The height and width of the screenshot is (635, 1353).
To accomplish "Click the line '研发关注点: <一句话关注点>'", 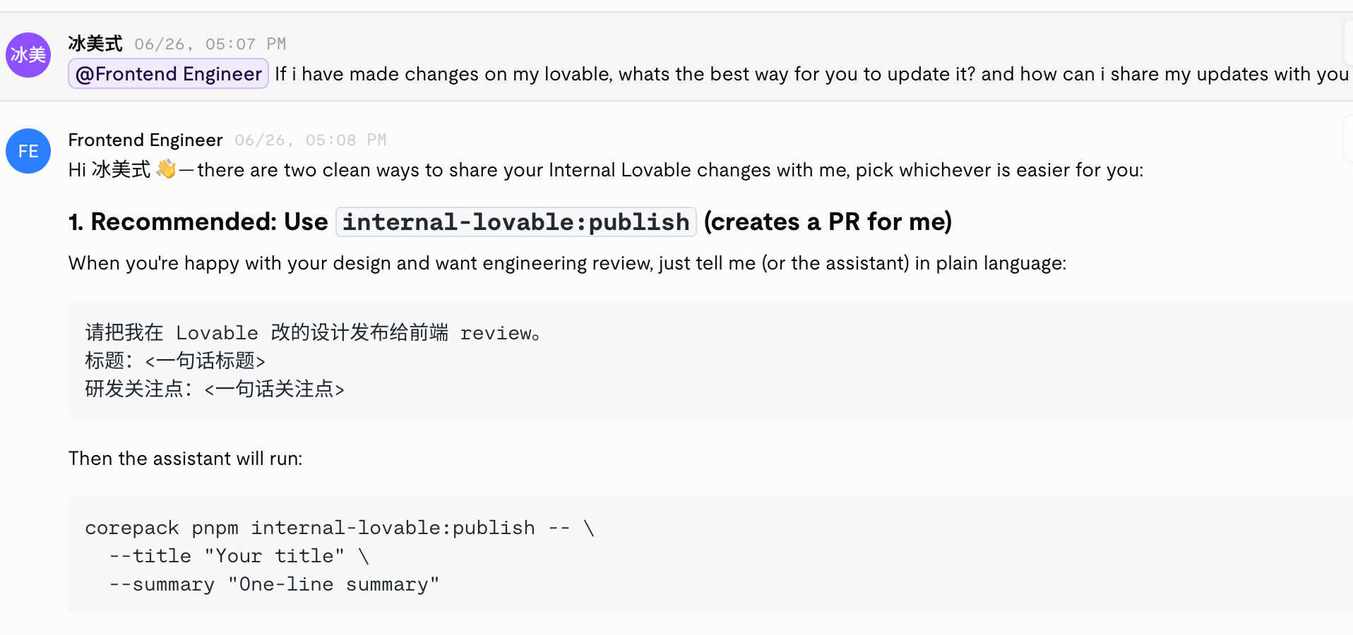I will 215,389.
